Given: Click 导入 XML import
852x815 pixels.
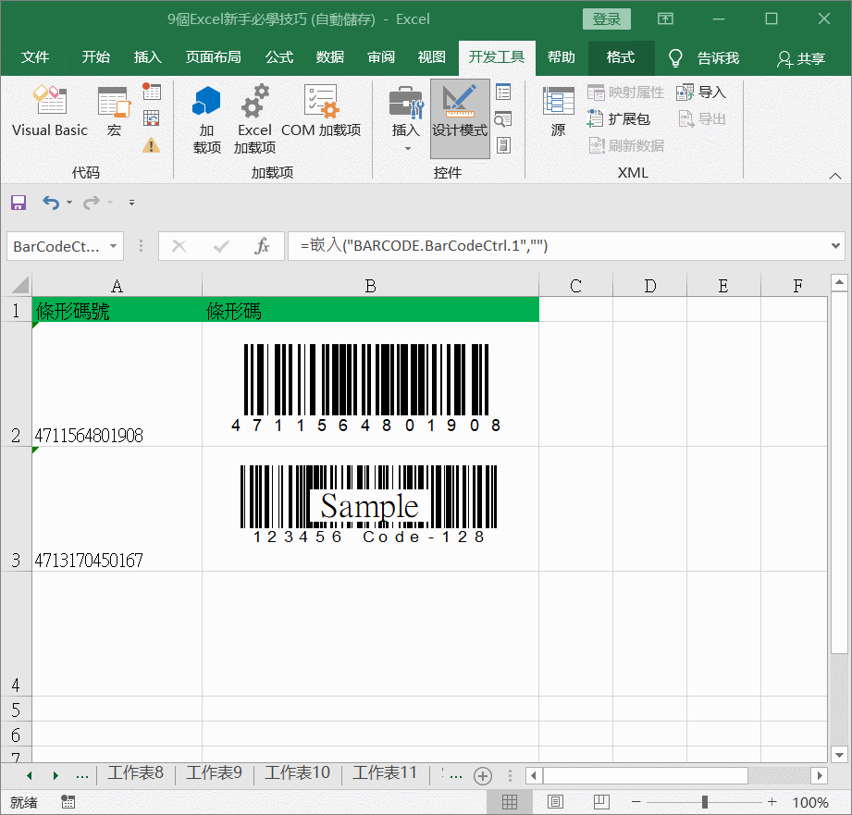Looking at the screenshot, I should 701,93.
